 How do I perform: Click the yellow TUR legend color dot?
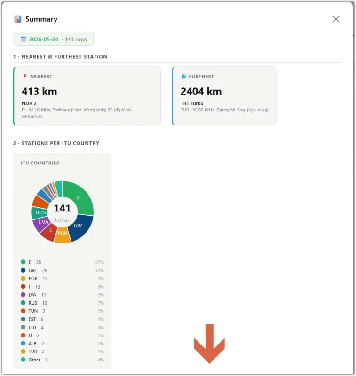pyautogui.click(x=23, y=352)
